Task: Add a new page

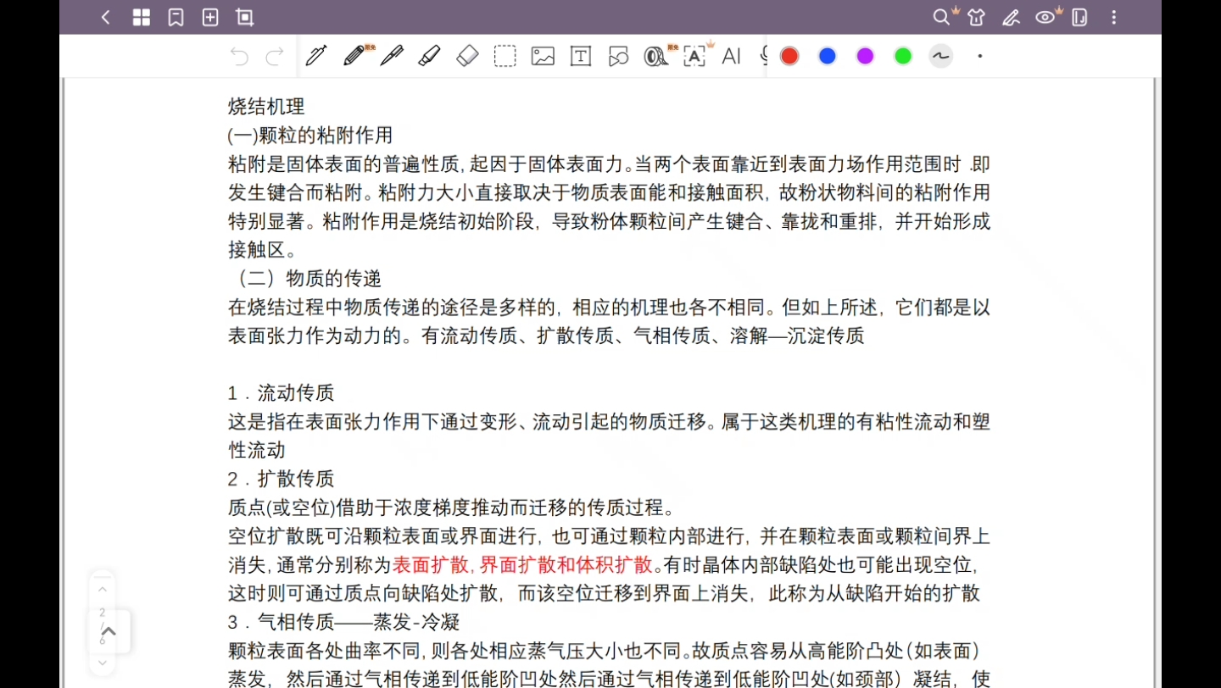Action: 210,17
